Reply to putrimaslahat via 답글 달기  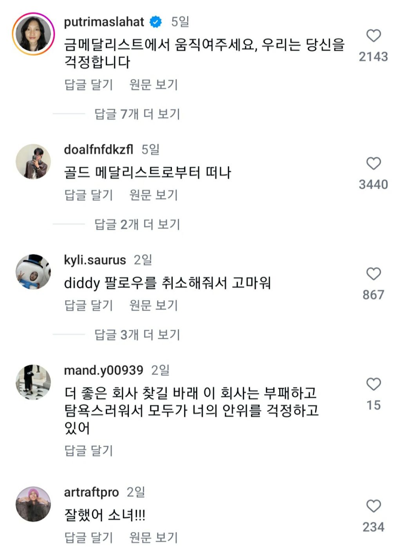point(89,85)
